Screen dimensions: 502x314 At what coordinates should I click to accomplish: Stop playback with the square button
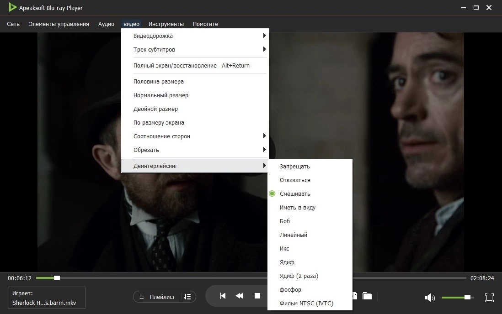pos(257,296)
